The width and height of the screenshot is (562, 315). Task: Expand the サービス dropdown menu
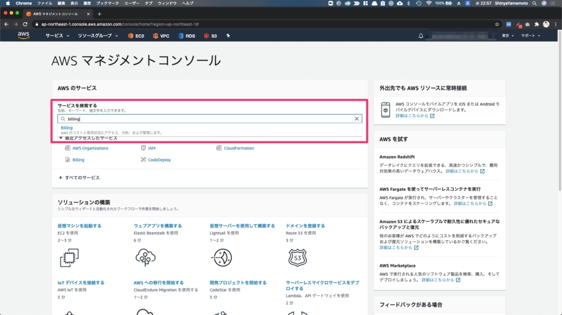coord(57,36)
